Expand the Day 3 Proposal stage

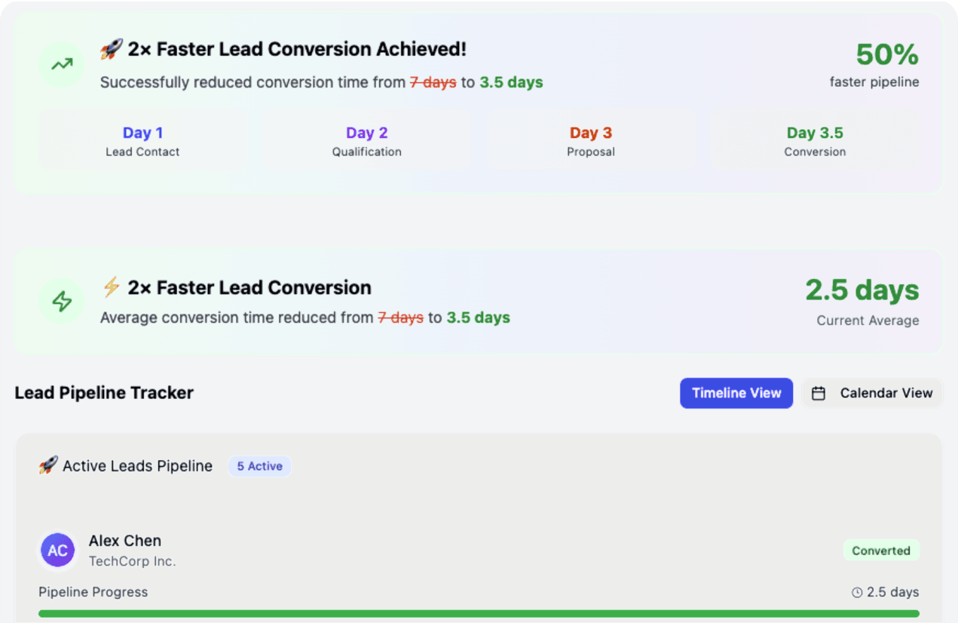(x=591, y=141)
